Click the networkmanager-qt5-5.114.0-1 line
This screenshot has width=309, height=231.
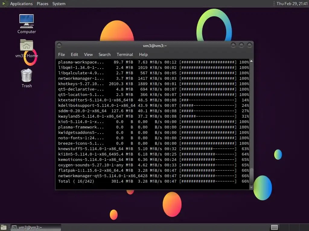(154, 176)
